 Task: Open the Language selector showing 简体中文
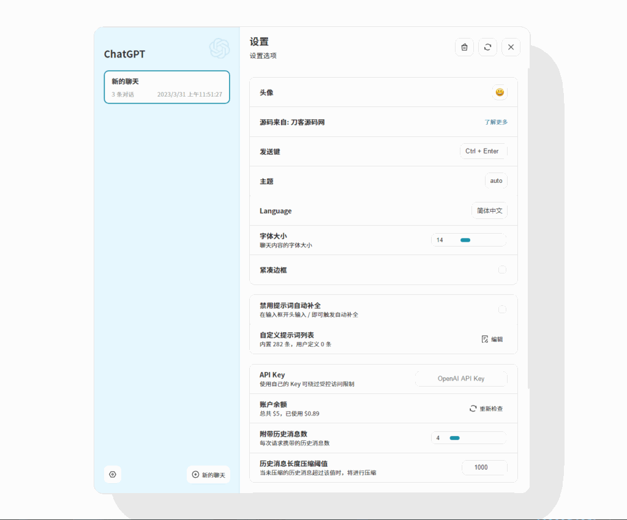coord(489,210)
